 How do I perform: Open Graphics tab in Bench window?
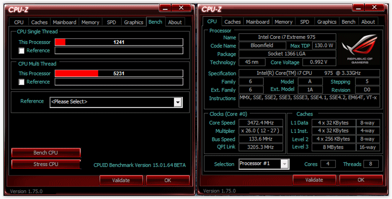click(134, 22)
